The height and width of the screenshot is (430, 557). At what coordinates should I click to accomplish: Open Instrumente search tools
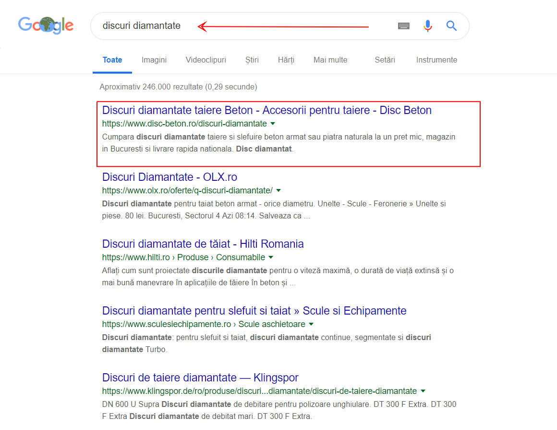pyautogui.click(x=436, y=60)
